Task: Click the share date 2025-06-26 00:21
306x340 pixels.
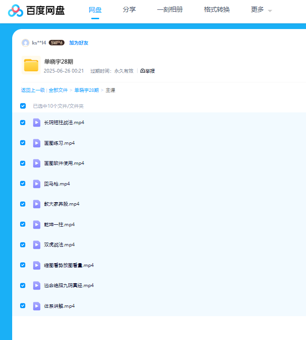Action: click(64, 71)
